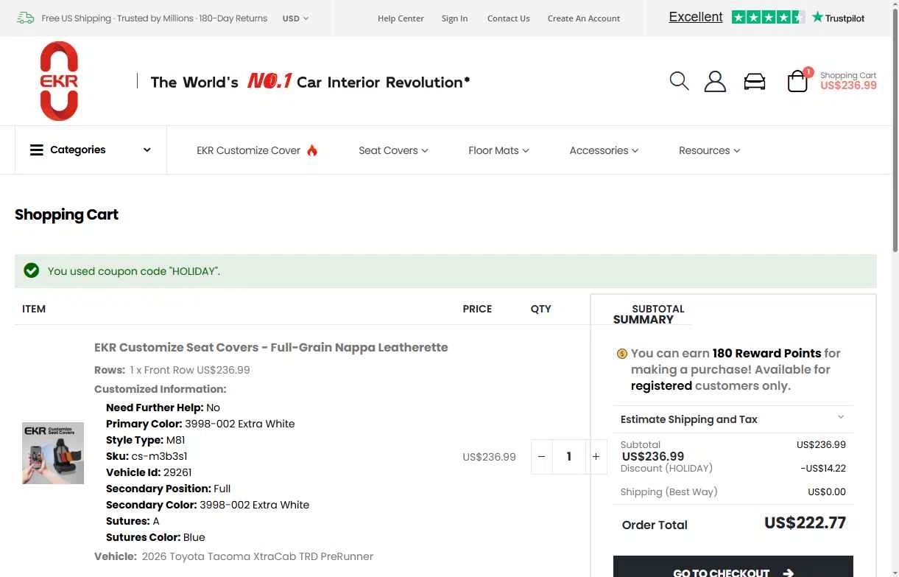This screenshot has height=577, width=899.
Task: Open the shopping bag cart icon
Action: click(x=797, y=81)
